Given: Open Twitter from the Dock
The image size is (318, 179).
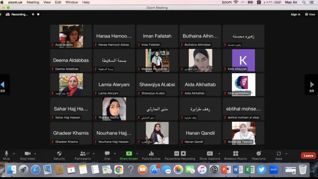Looking at the screenshot, I should pyautogui.click(x=261, y=169).
